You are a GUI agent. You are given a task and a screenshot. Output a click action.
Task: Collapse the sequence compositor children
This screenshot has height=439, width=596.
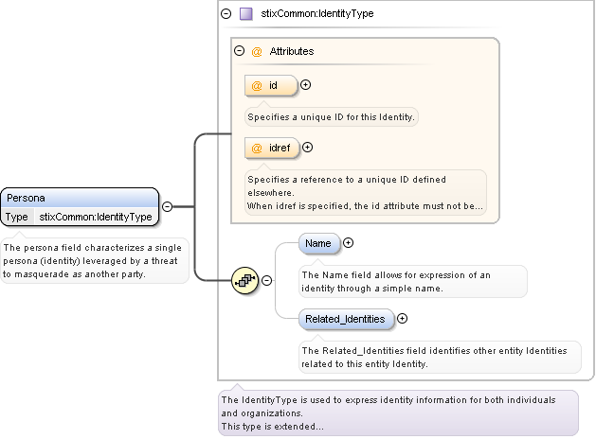[x=266, y=280]
